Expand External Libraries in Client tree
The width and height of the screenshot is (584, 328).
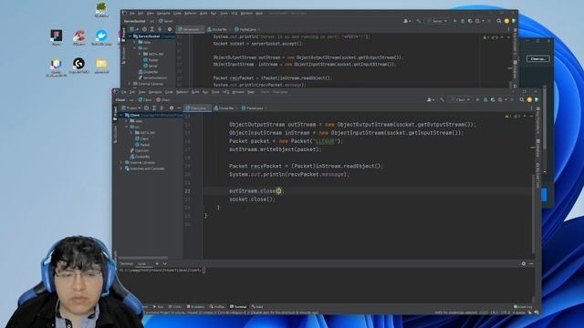click(121, 162)
